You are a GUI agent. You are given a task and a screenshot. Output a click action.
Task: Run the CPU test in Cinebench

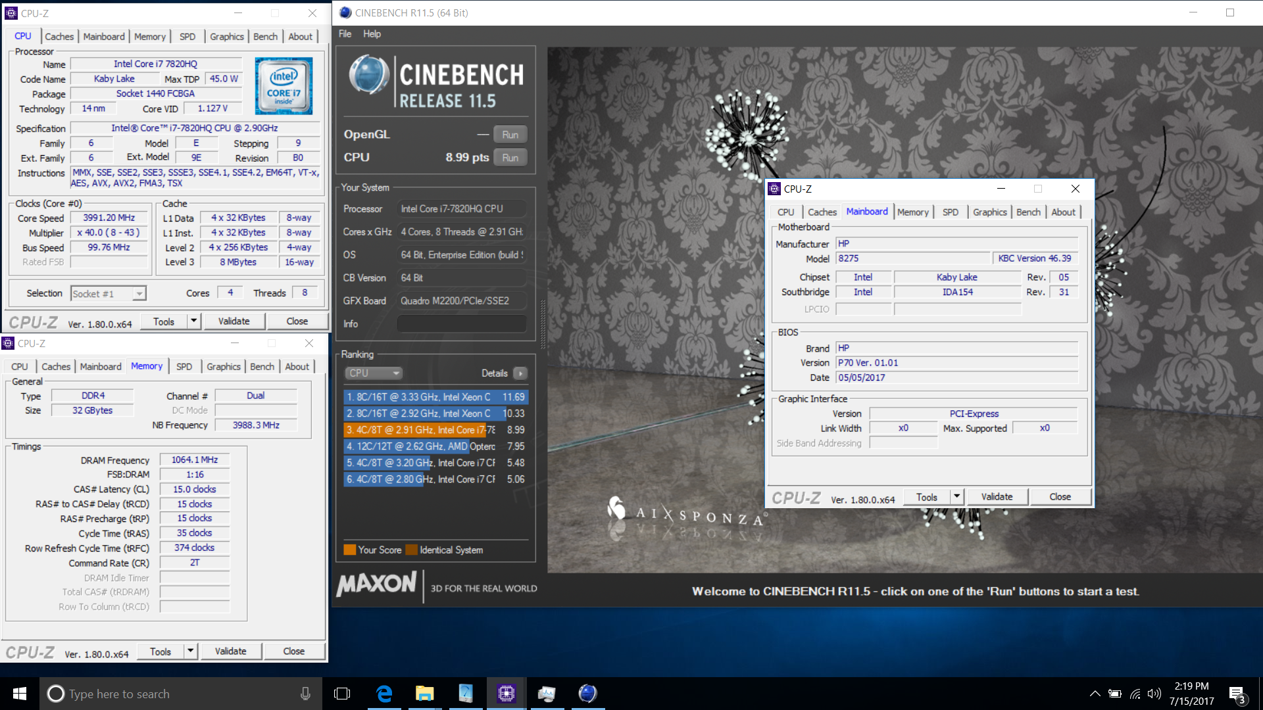coord(510,158)
